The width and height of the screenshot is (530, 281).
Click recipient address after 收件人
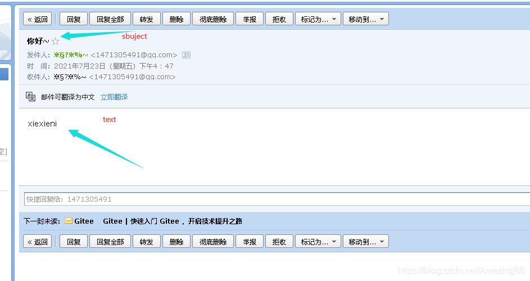coord(132,77)
